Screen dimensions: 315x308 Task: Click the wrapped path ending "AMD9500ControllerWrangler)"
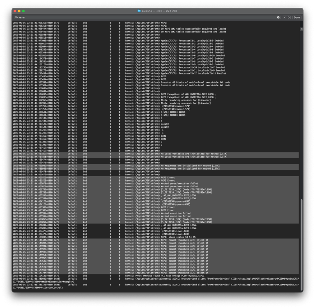pyautogui.click(x=44, y=282)
